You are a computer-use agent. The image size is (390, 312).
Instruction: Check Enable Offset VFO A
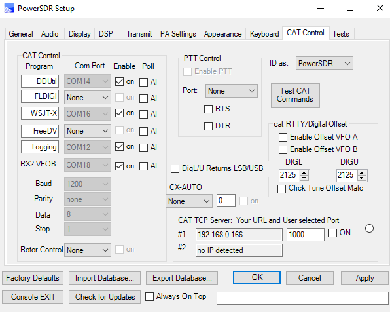pos(283,137)
